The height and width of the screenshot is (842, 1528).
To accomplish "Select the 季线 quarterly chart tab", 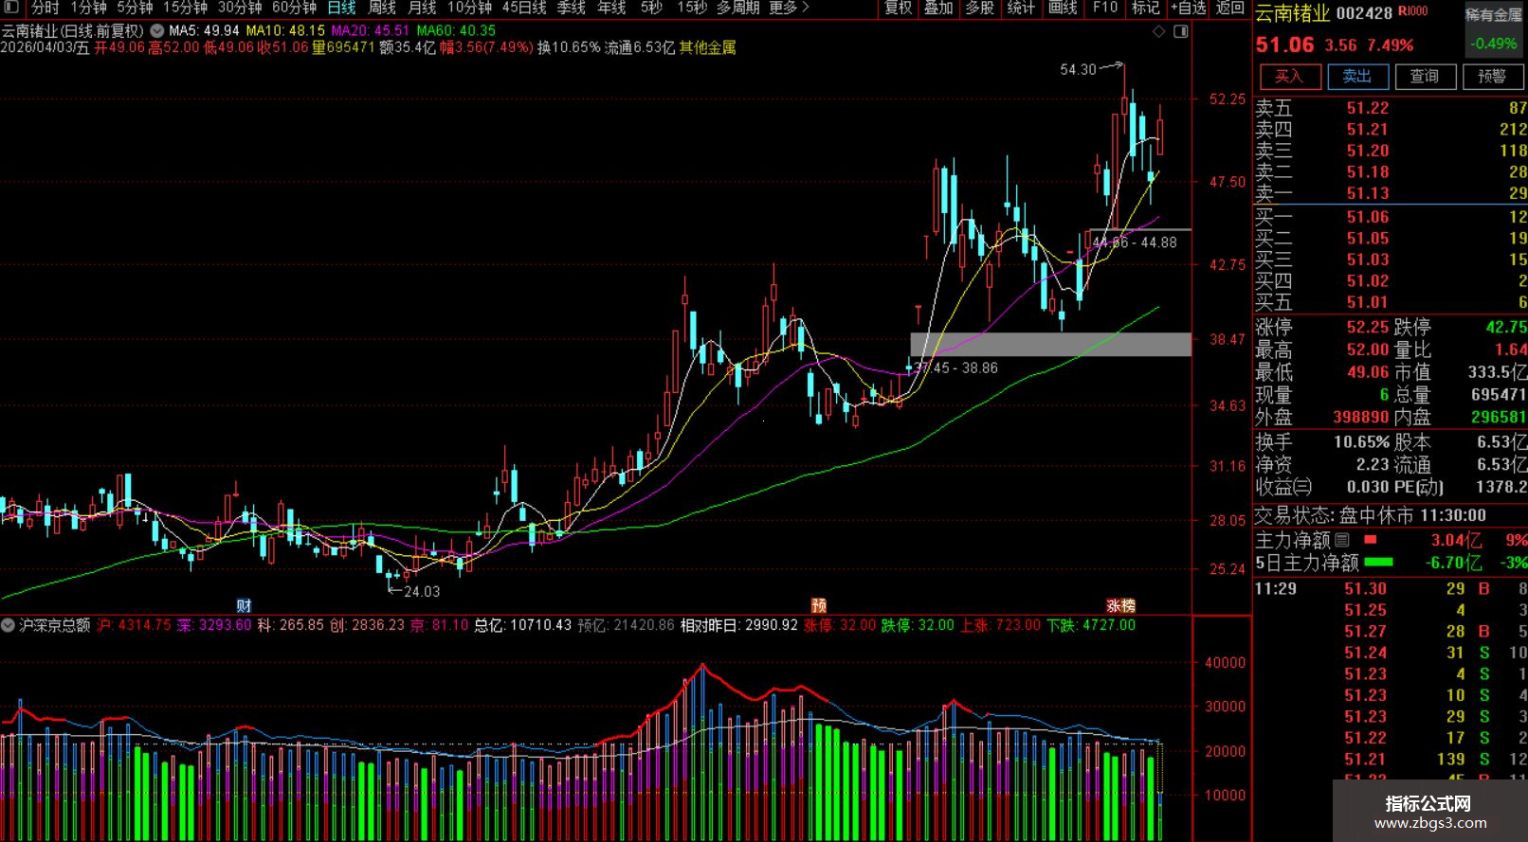I will [572, 8].
